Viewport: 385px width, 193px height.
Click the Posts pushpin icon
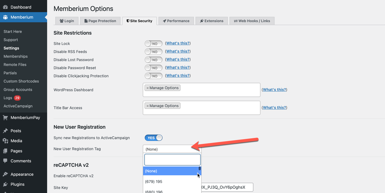coord(5,131)
